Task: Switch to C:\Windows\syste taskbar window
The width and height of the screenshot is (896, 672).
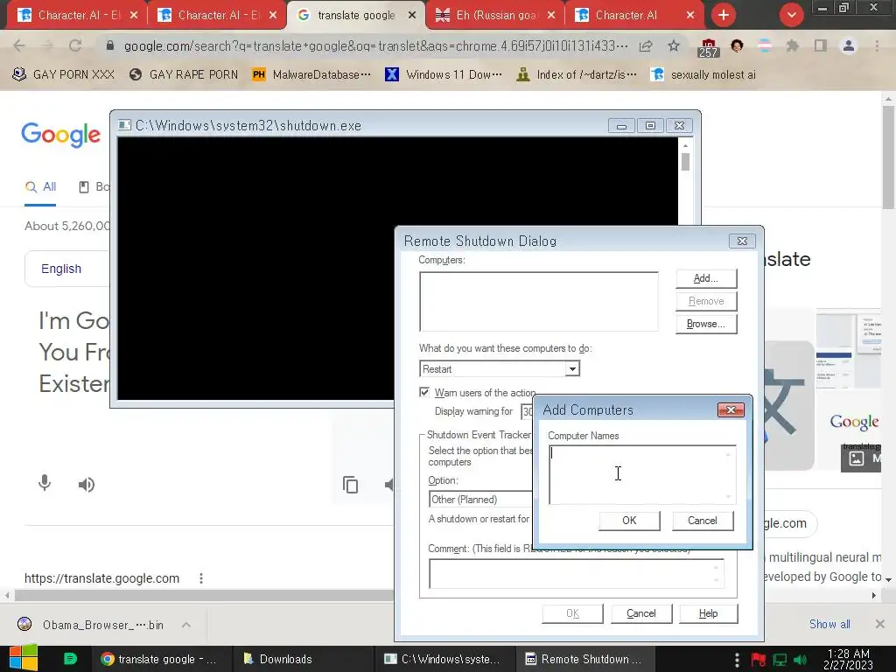Action: coord(444,659)
